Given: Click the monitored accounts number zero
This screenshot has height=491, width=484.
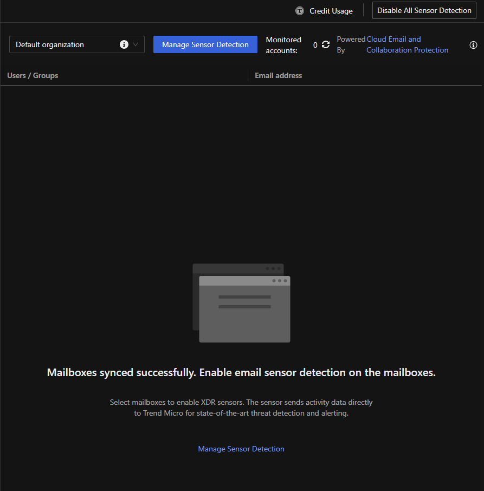Looking at the screenshot, I should [x=315, y=45].
